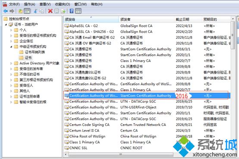The height and width of the screenshot is (159, 239).
Task: Click folder icon of 控制台根节点
Action: 6,19
